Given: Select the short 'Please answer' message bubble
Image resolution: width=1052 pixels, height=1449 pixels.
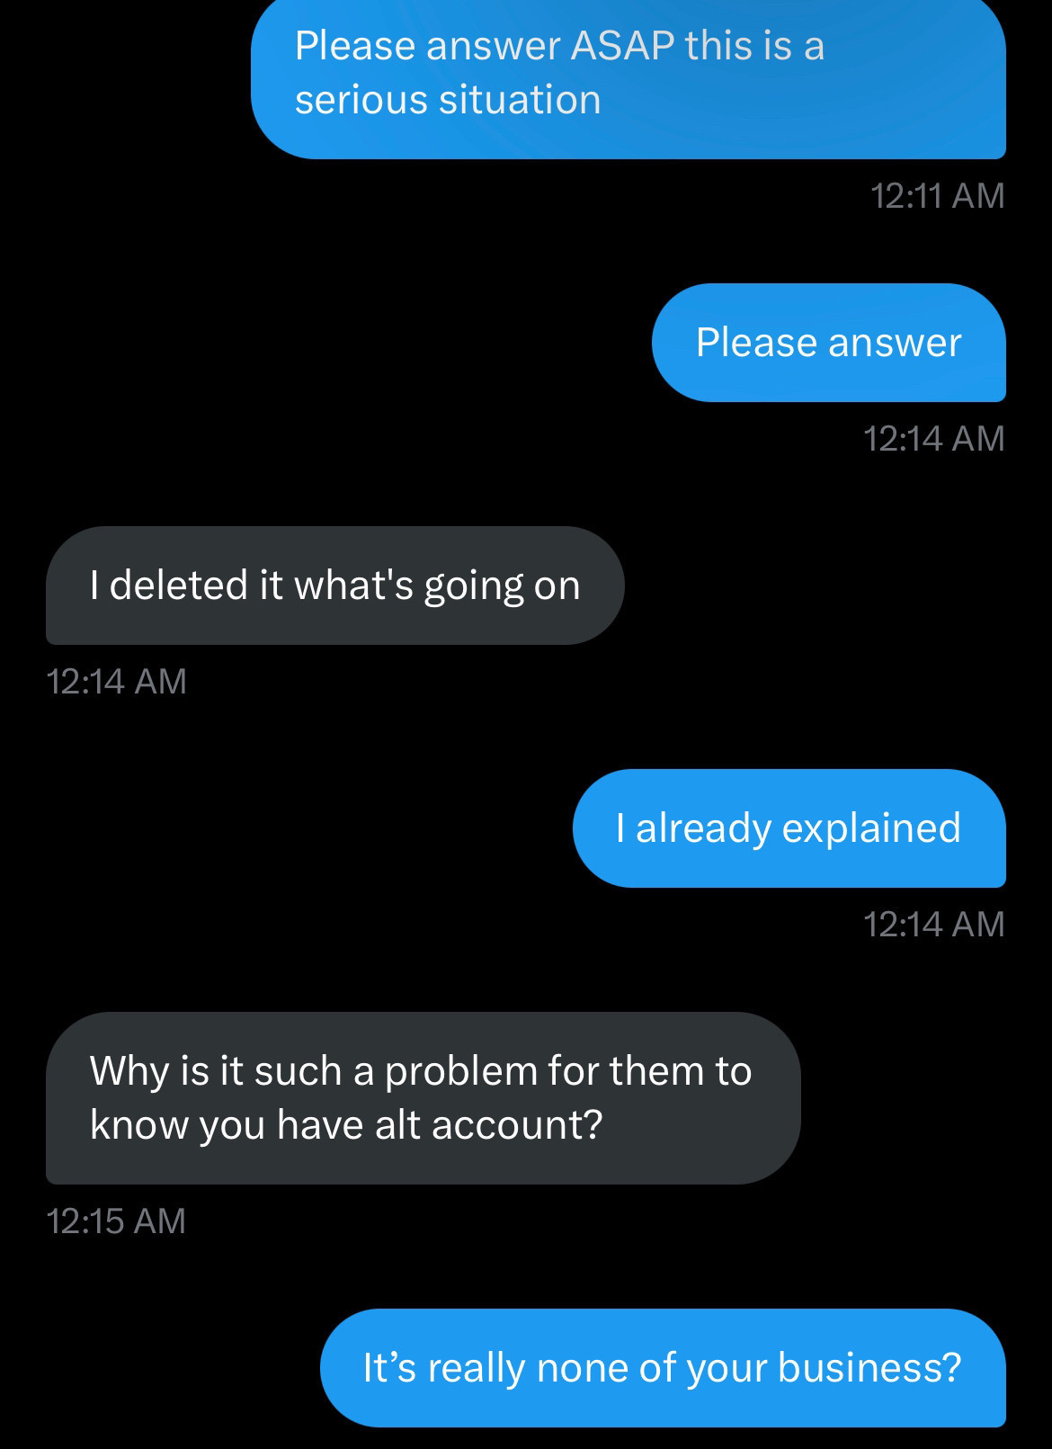Looking at the screenshot, I should (828, 343).
